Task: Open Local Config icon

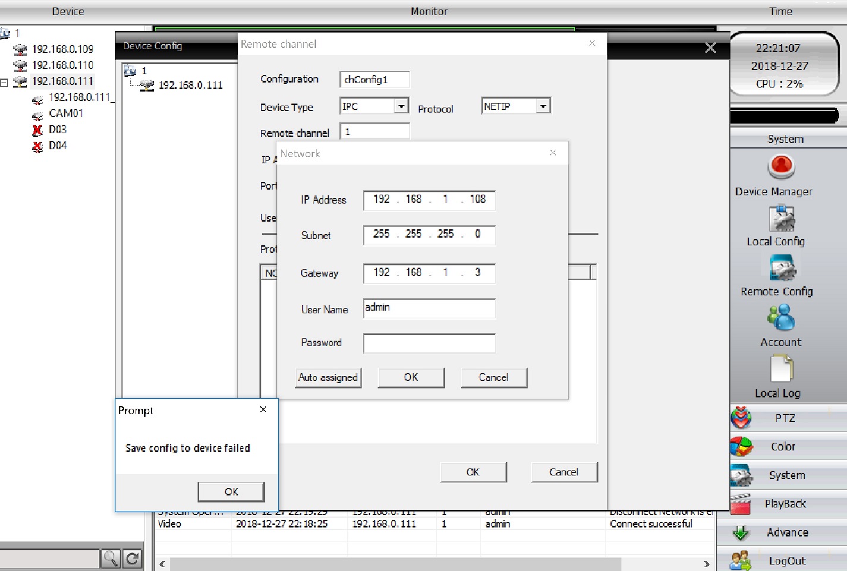Action: point(781,219)
